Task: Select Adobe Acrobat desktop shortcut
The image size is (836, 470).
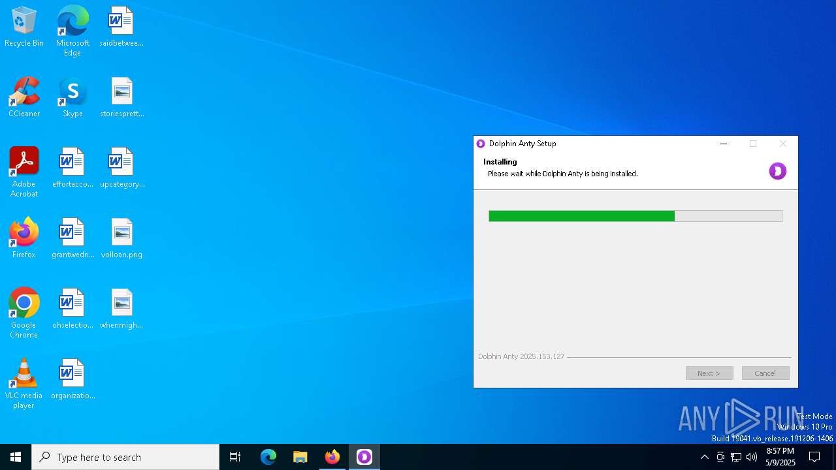Action: (x=24, y=172)
